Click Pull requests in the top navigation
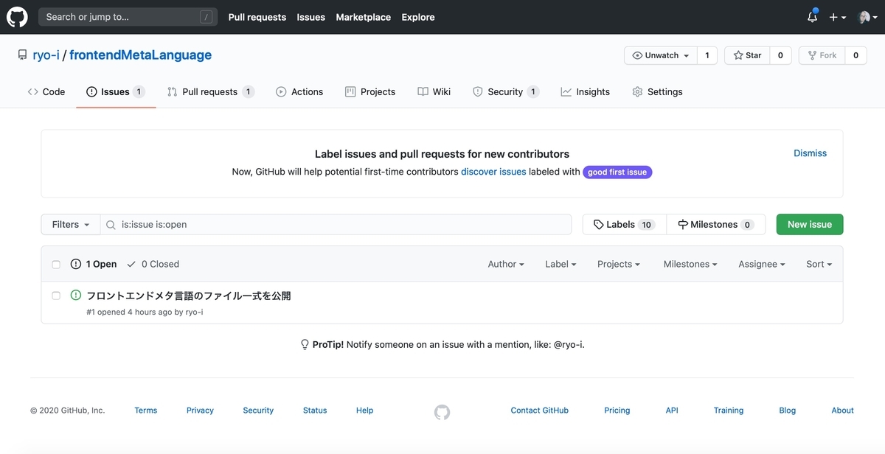Viewport: 885px width, 454px height. pyautogui.click(x=257, y=17)
